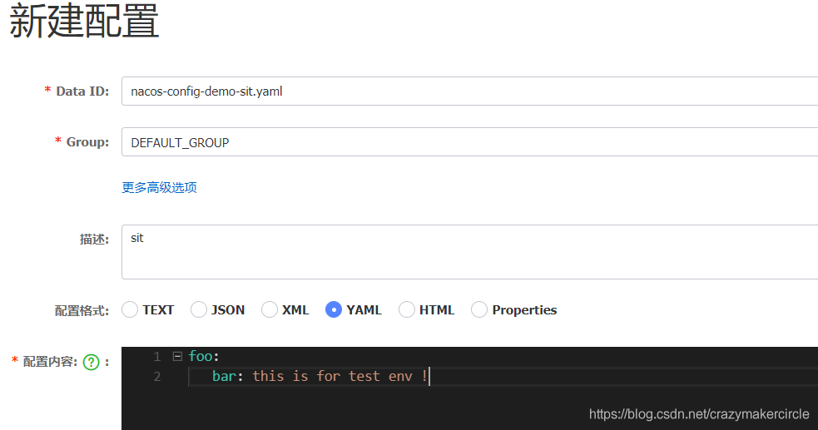Image resolution: width=818 pixels, height=430 pixels.
Task: Select the JSON format radio button
Action: tap(199, 310)
